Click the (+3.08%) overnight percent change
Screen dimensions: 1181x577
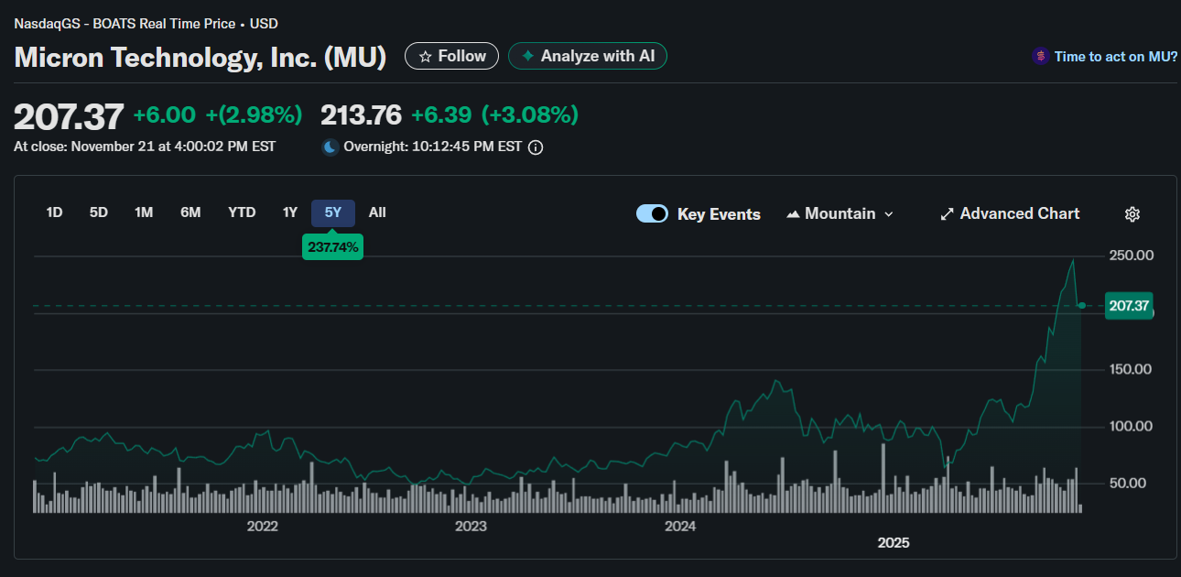pos(530,115)
